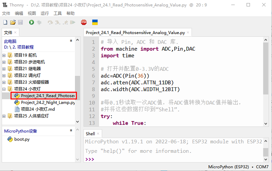Image resolution: width=272 pixels, height=171 pixels.
Task: Select Project_24.2_Night_Lamp.py in file tree
Action: coord(47,103)
